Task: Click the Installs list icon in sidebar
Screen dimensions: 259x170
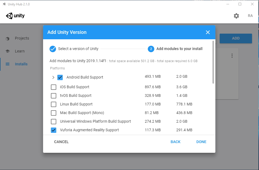Action: (8, 64)
